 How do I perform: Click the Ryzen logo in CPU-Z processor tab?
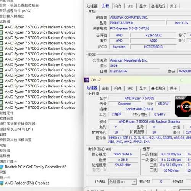click(183, 107)
